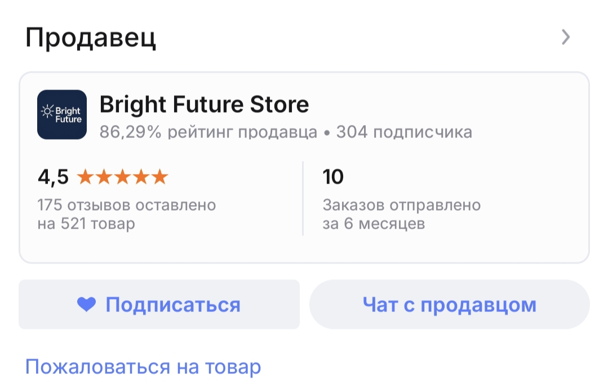Click the на 521 товар text
This screenshot has width=608, height=388.
tap(86, 224)
